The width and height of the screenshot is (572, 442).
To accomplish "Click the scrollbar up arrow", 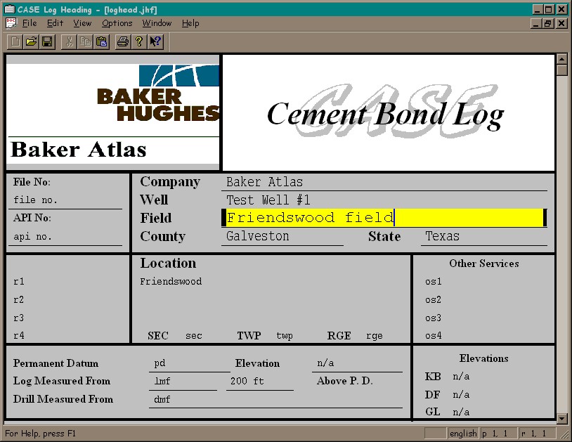I will pos(561,59).
